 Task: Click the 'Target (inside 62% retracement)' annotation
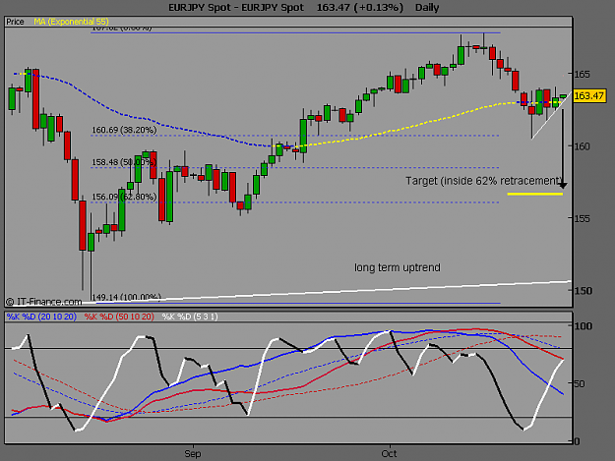pos(484,181)
